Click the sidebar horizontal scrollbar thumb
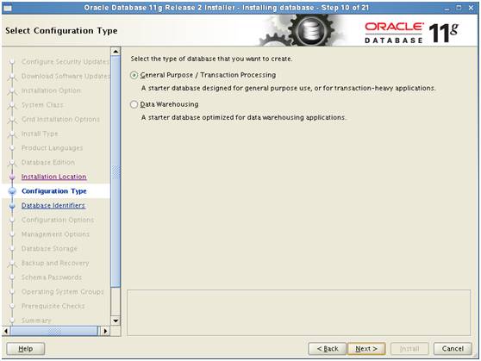Screen dimensions: 481x361 [54, 331]
